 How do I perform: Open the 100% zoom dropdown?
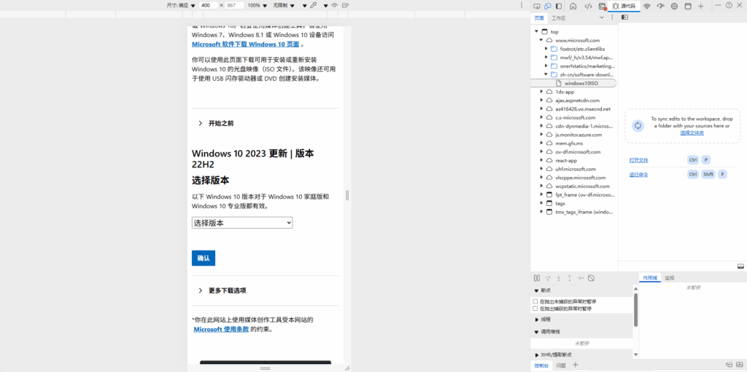pyautogui.click(x=257, y=5)
